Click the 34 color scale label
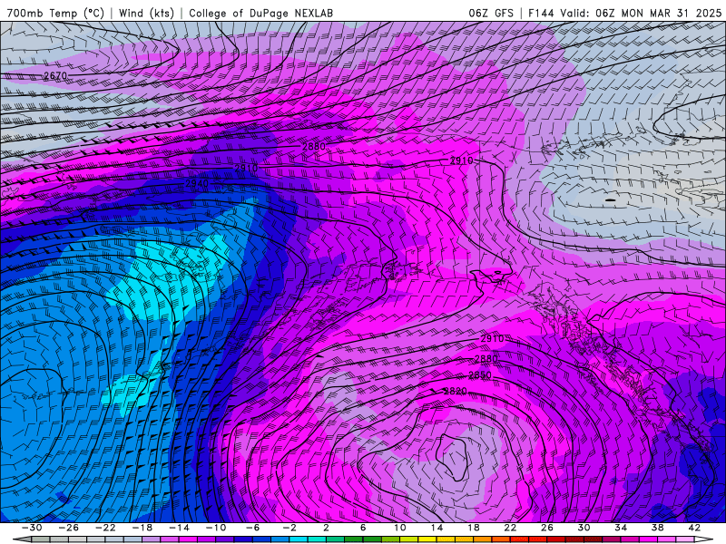The width and height of the screenshot is (726, 544). [x=621, y=528]
